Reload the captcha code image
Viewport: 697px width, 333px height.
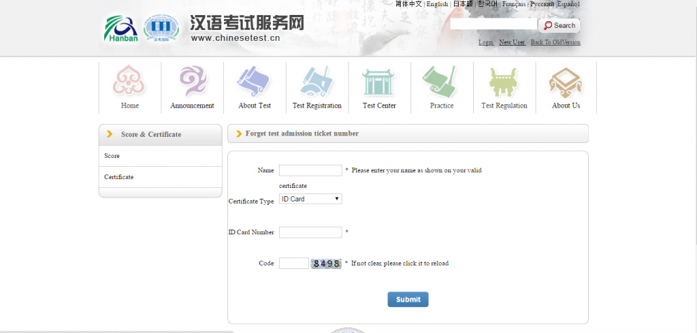tap(326, 264)
